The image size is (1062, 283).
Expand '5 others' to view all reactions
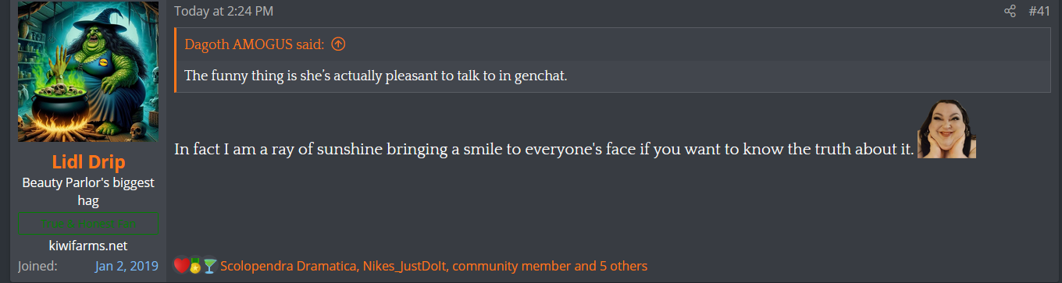point(623,266)
